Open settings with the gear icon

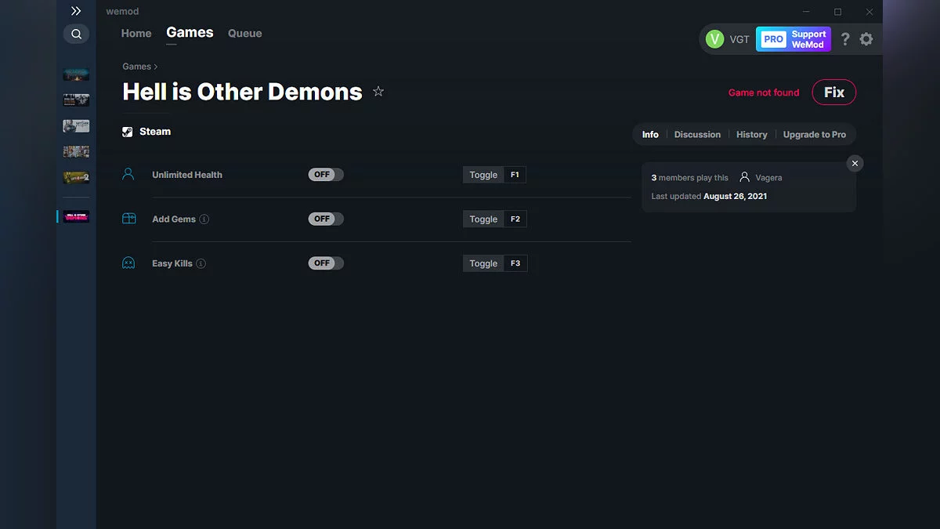866,39
